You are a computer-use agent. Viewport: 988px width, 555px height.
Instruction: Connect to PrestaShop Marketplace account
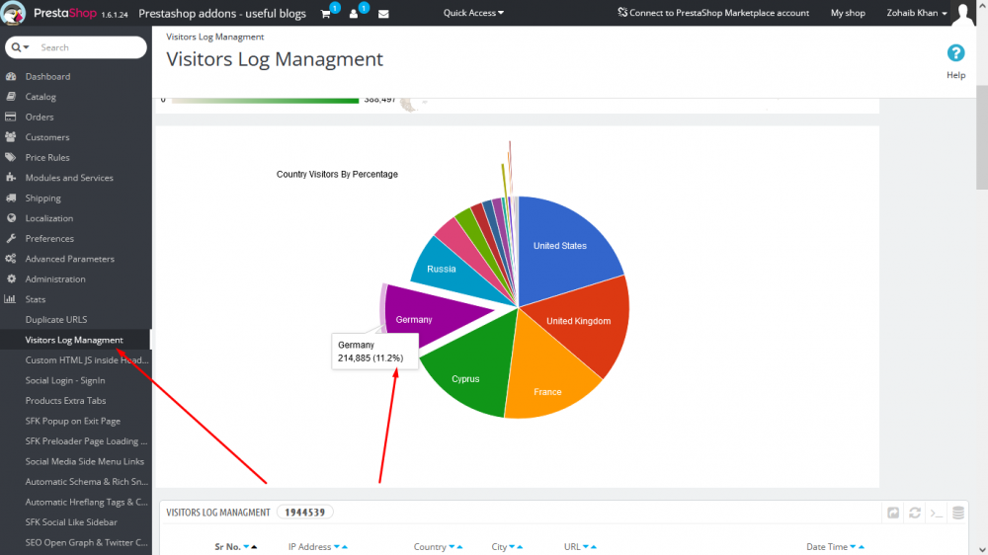712,13
